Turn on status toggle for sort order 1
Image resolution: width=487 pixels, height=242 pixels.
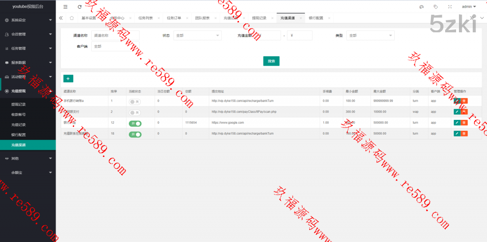coord(135,101)
